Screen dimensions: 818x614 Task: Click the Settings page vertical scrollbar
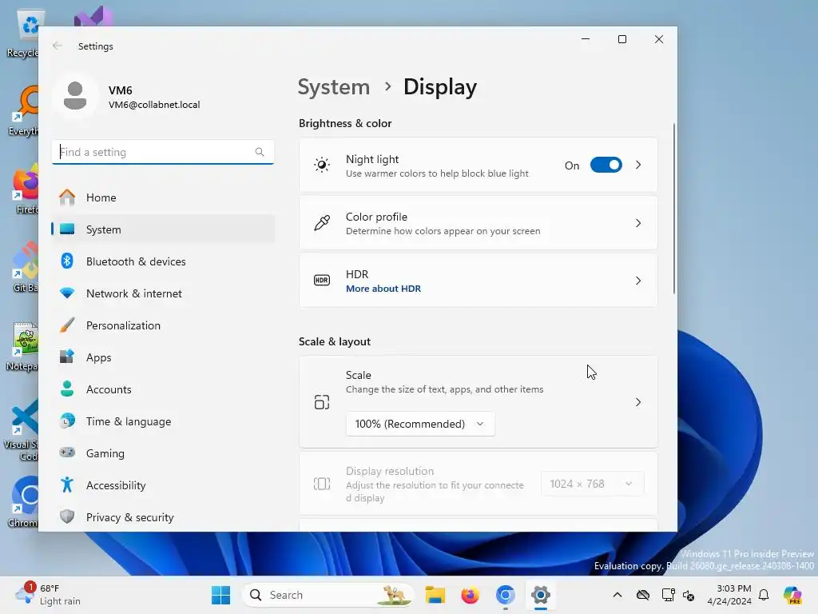(x=673, y=209)
